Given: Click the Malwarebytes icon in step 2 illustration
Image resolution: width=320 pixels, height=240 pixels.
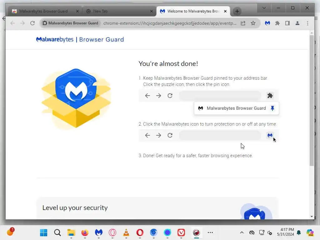Looking at the screenshot, I should [270, 135].
